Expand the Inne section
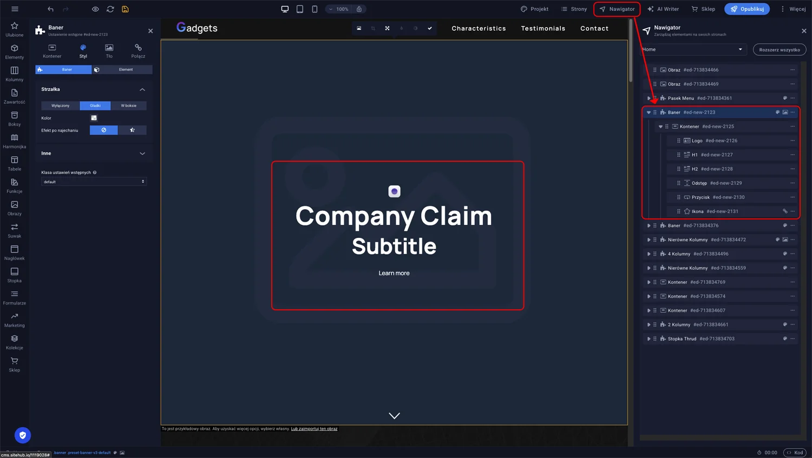 click(93, 154)
